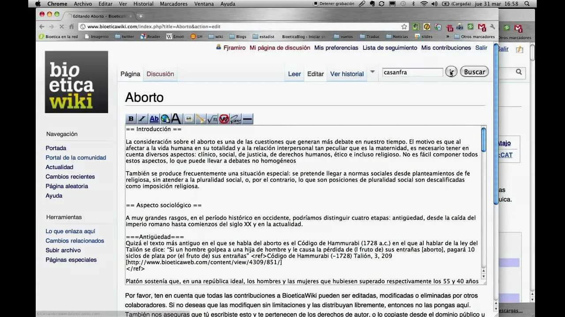565x317 pixels.
Task: Insert your signature with the signature icon
Action: (x=236, y=119)
